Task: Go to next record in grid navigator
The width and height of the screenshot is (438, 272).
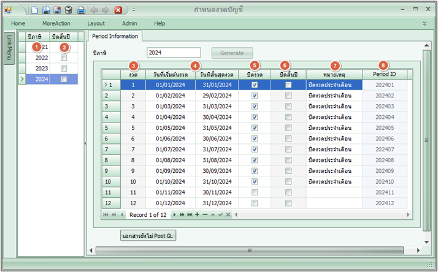Action: tap(175, 214)
